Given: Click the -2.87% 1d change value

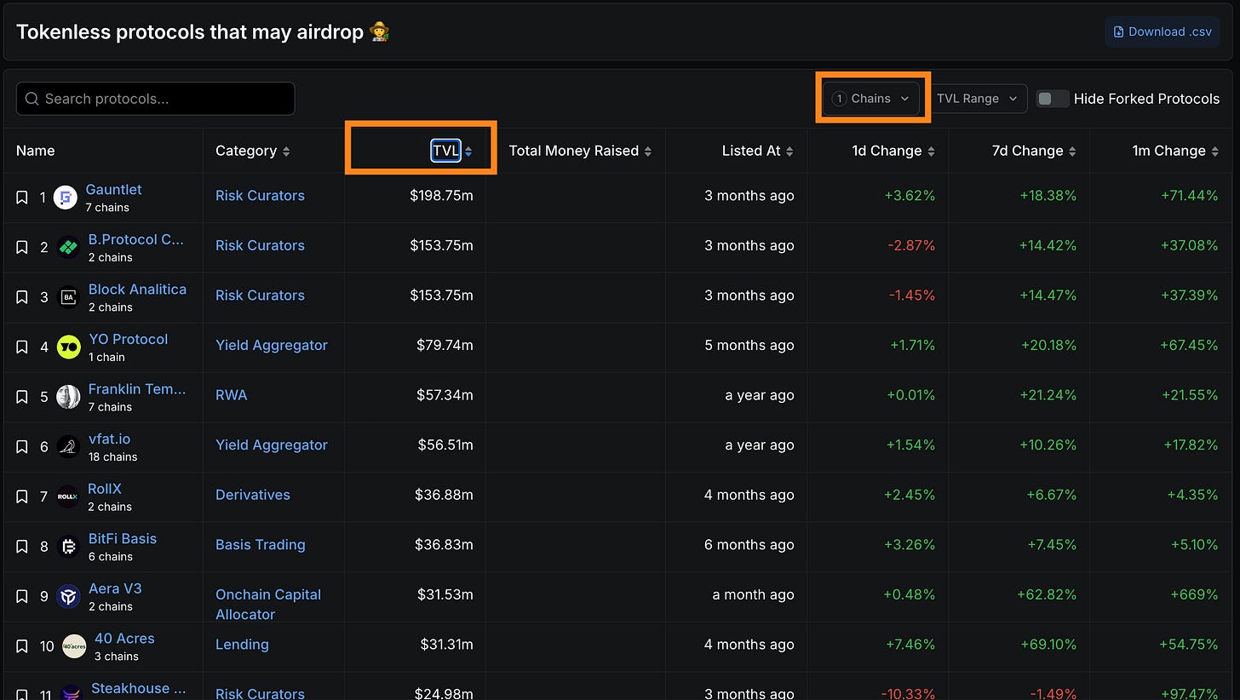Looking at the screenshot, I should (x=911, y=245).
